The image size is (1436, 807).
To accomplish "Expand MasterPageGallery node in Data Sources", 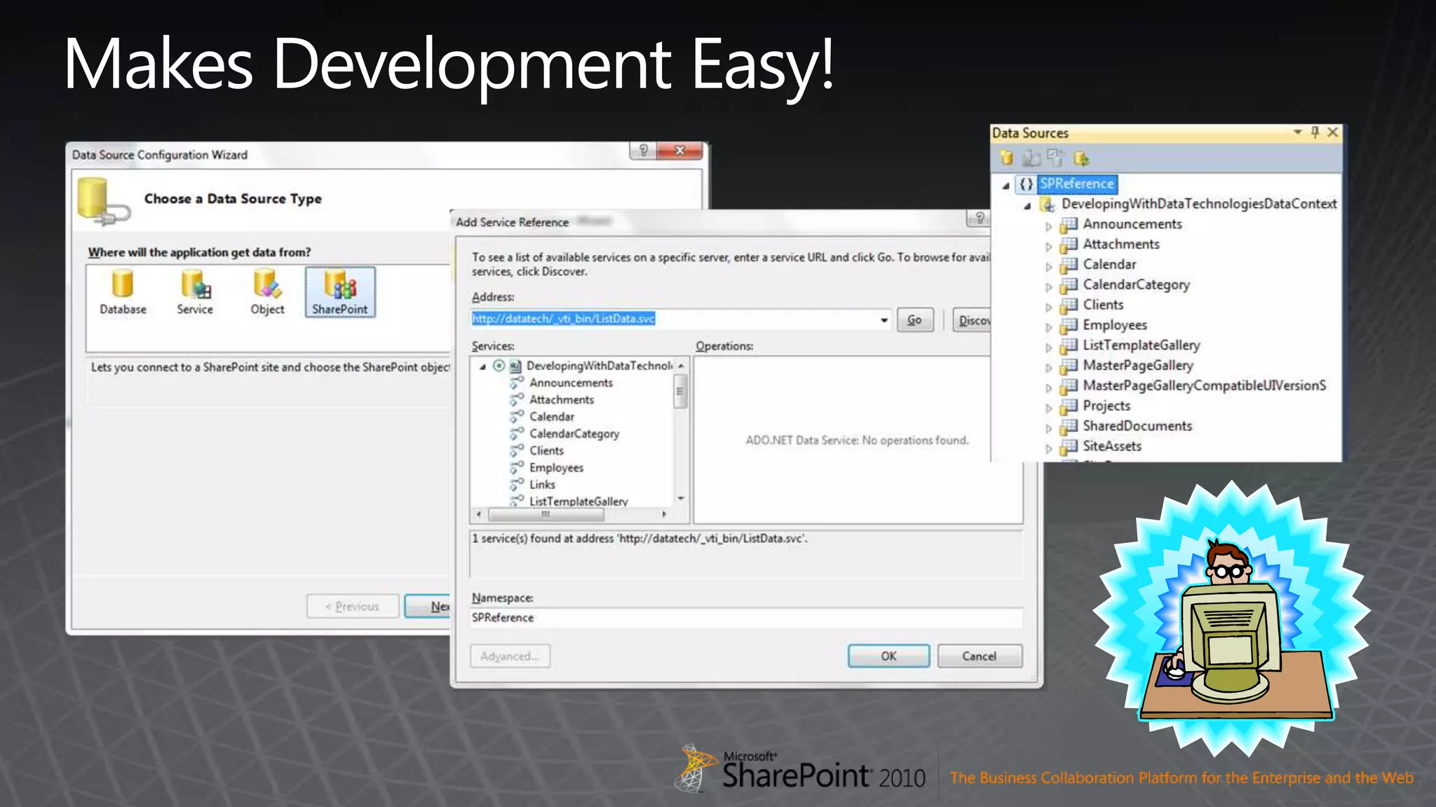I will [x=1049, y=368].
